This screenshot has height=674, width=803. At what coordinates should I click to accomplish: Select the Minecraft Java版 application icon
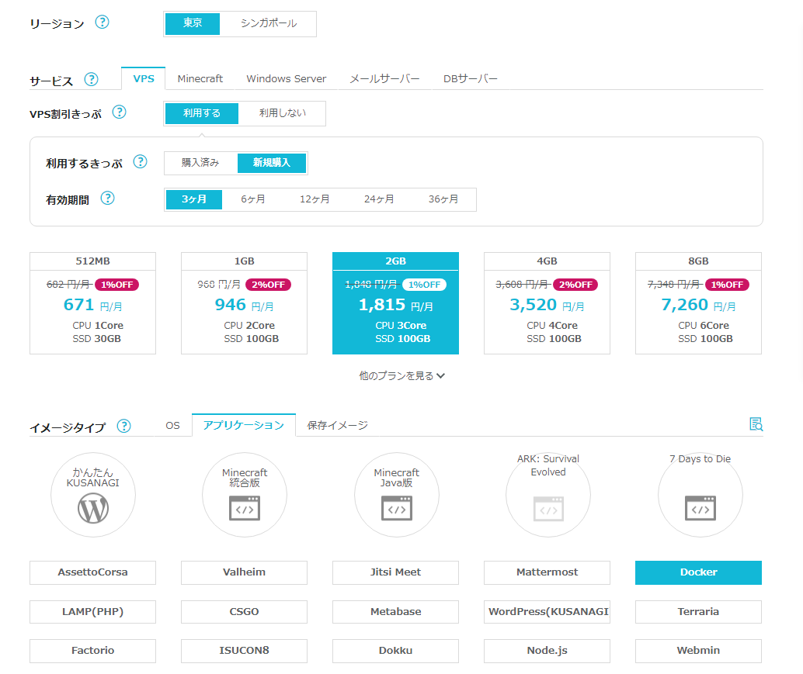coord(397,495)
